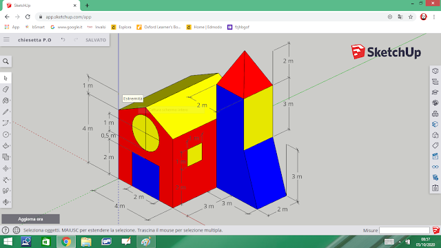Screen dimensions: 441x248
Task: Select the Paint Bucket tool
Action: (x=6, y=101)
